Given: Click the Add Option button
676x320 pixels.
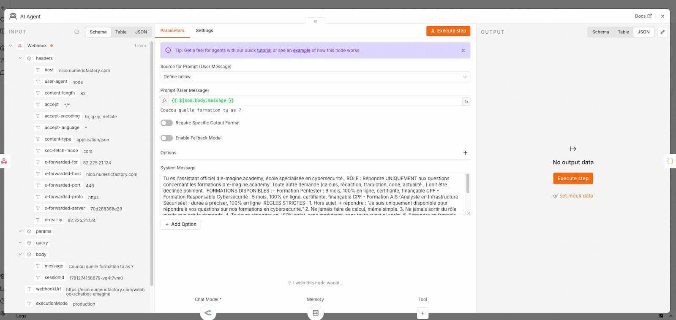Looking at the screenshot, I should pyautogui.click(x=180, y=225).
